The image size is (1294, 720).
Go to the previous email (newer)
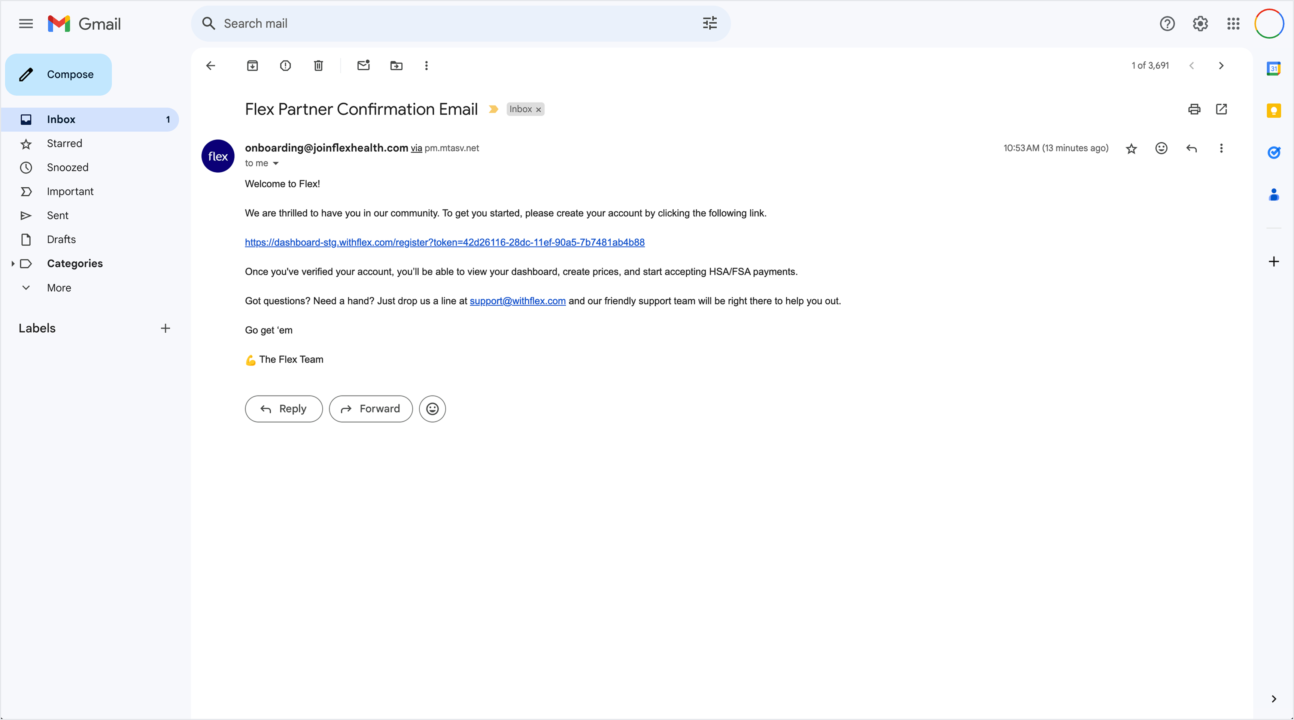point(1191,65)
